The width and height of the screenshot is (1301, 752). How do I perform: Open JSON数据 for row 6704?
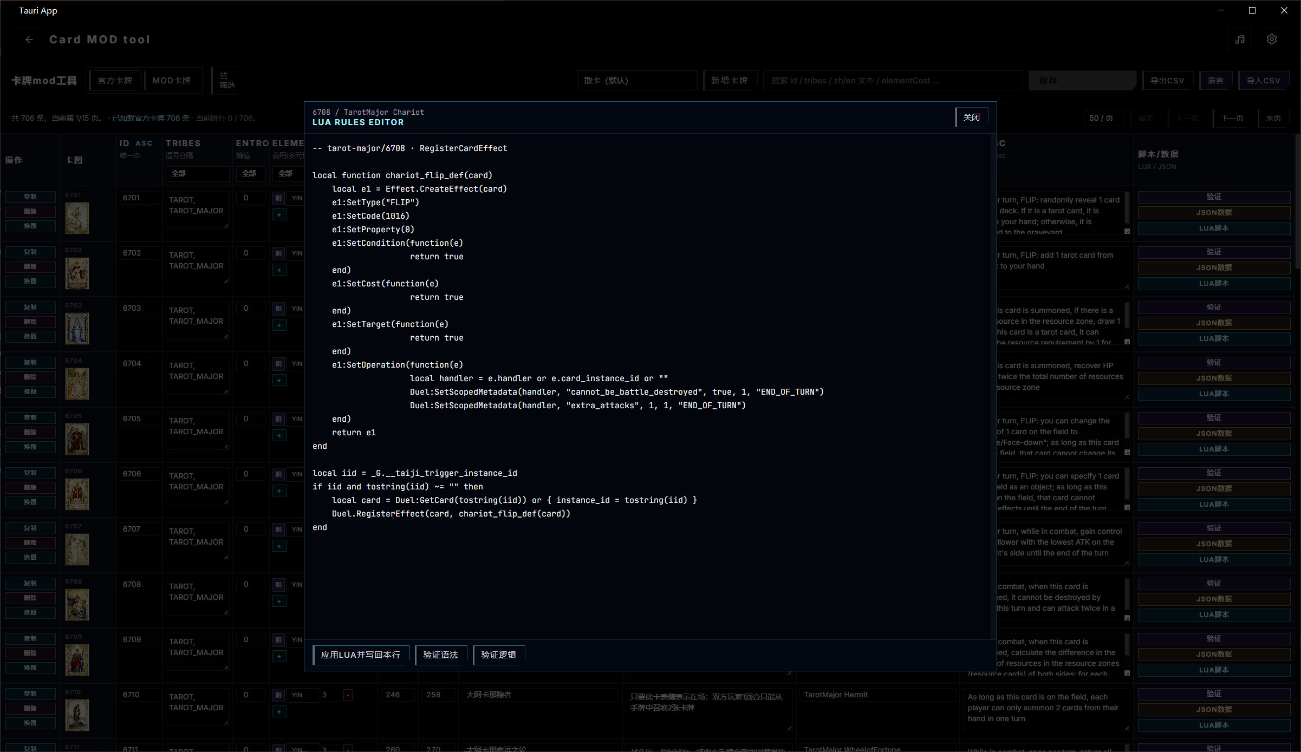tap(1214, 378)
